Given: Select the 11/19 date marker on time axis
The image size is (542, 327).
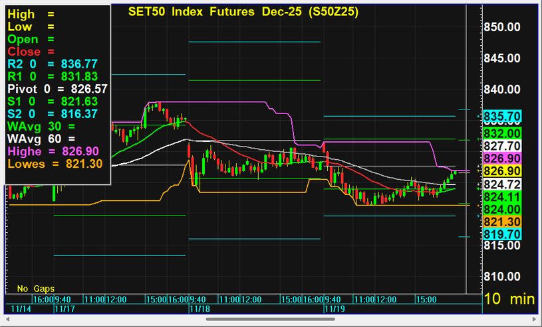Looking at the screenshot, I should tap(332, 308).
